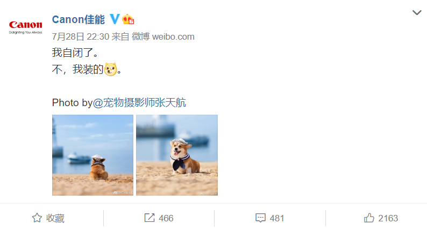
Task: Open the 微博 weibo.com source link
Action: pos(163,36)
